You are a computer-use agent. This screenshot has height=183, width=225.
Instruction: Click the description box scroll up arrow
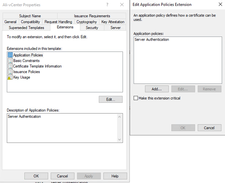pyautogui.click(x=120, y=117)
